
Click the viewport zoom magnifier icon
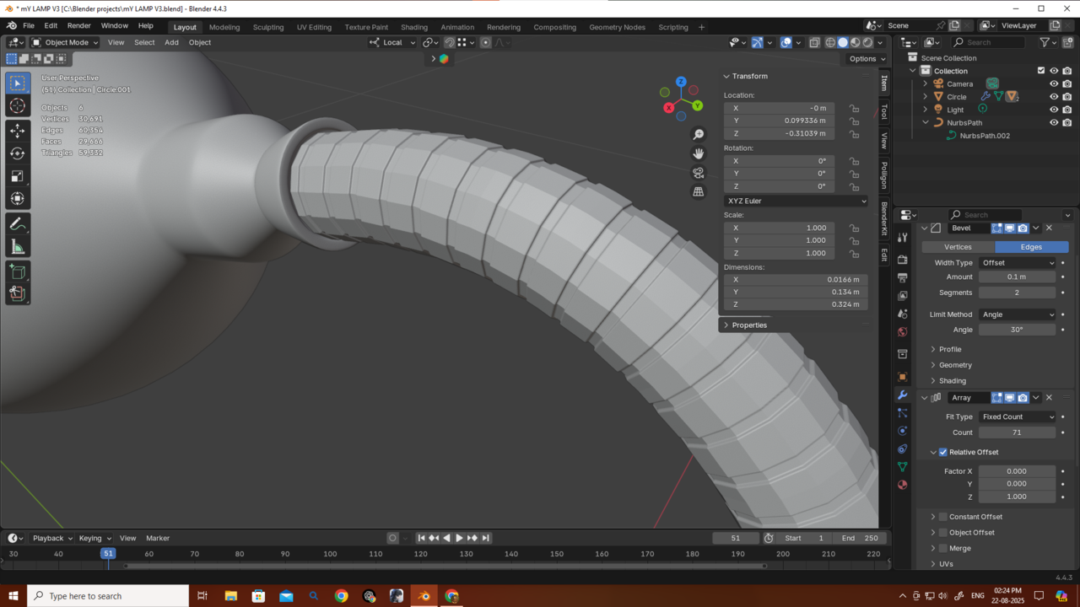(698, 135)
